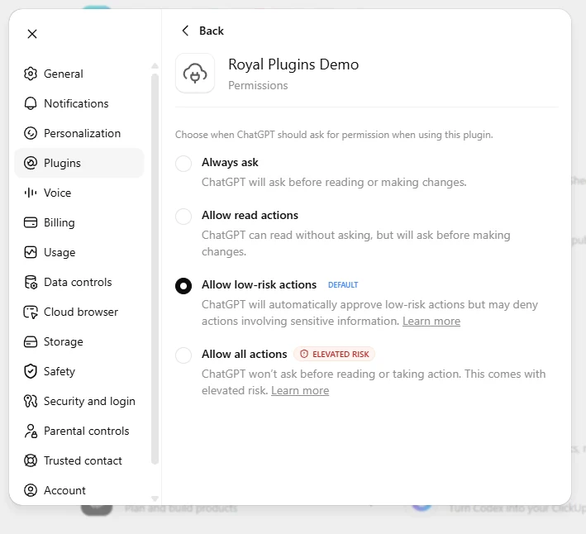
Task: Click the back chevron arrow icon
Action: 185,31
